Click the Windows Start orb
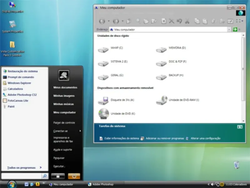This screenshot has width=250, height=188. tap(12, 184)
